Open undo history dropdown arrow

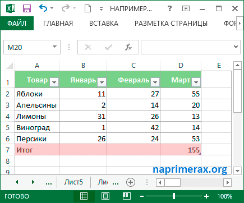tap(52, 8)
